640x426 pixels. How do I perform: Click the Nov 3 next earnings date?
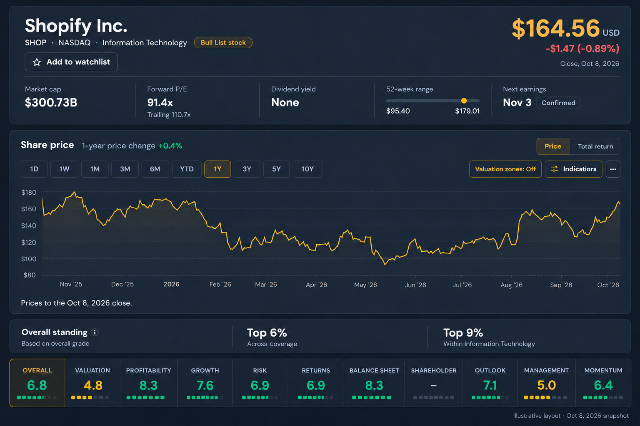pyautogui.click(x=517, y=103)
